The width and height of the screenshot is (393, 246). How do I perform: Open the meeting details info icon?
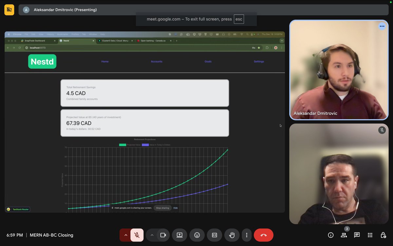pyautogui.click(x=331, y=235)
